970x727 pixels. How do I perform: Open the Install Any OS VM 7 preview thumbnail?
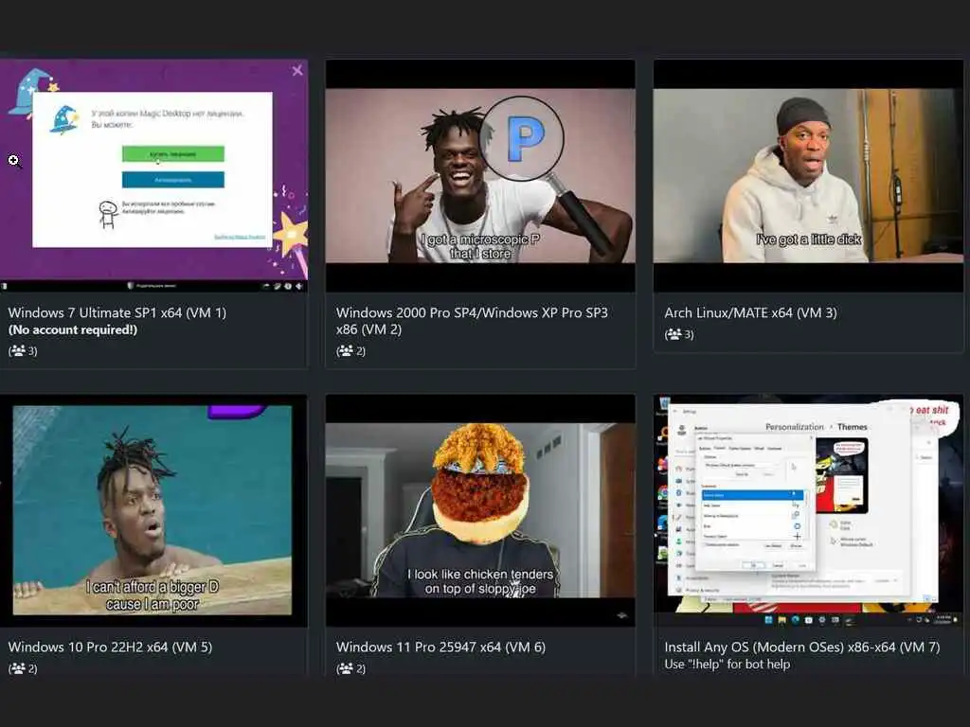[x=808, y=510]
